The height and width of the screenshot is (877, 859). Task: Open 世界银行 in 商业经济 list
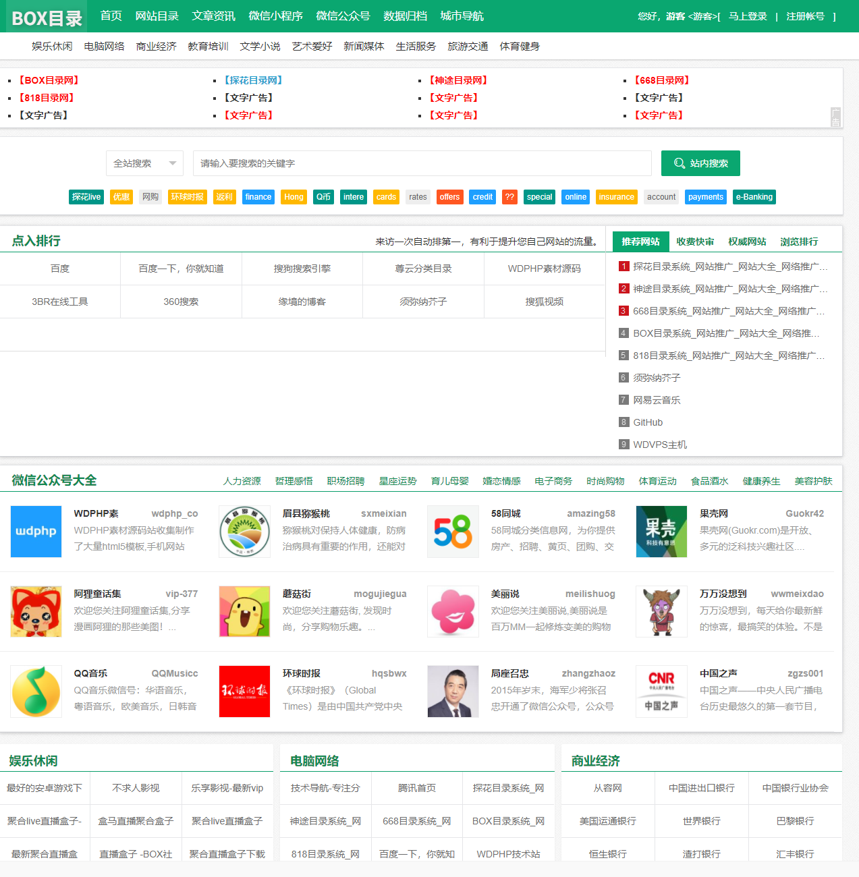tap(702, 821)
